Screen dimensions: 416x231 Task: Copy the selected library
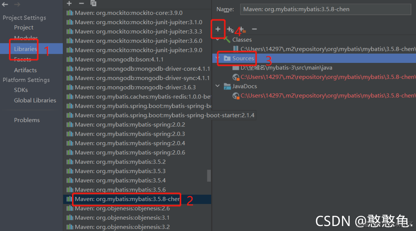(94, 3)
